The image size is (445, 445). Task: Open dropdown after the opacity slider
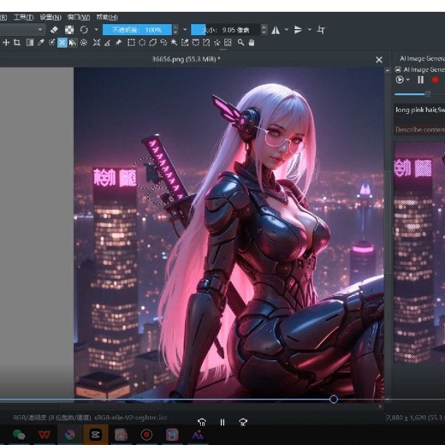[185, 30]
